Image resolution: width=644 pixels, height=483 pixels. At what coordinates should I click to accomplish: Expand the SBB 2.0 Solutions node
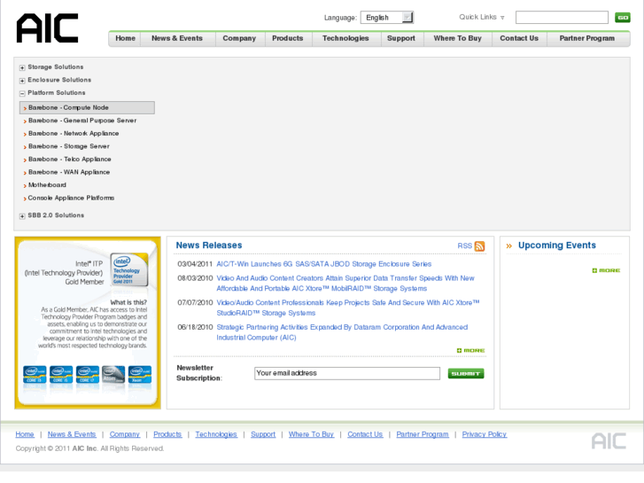pyautogui.click(x=22, y=216)
